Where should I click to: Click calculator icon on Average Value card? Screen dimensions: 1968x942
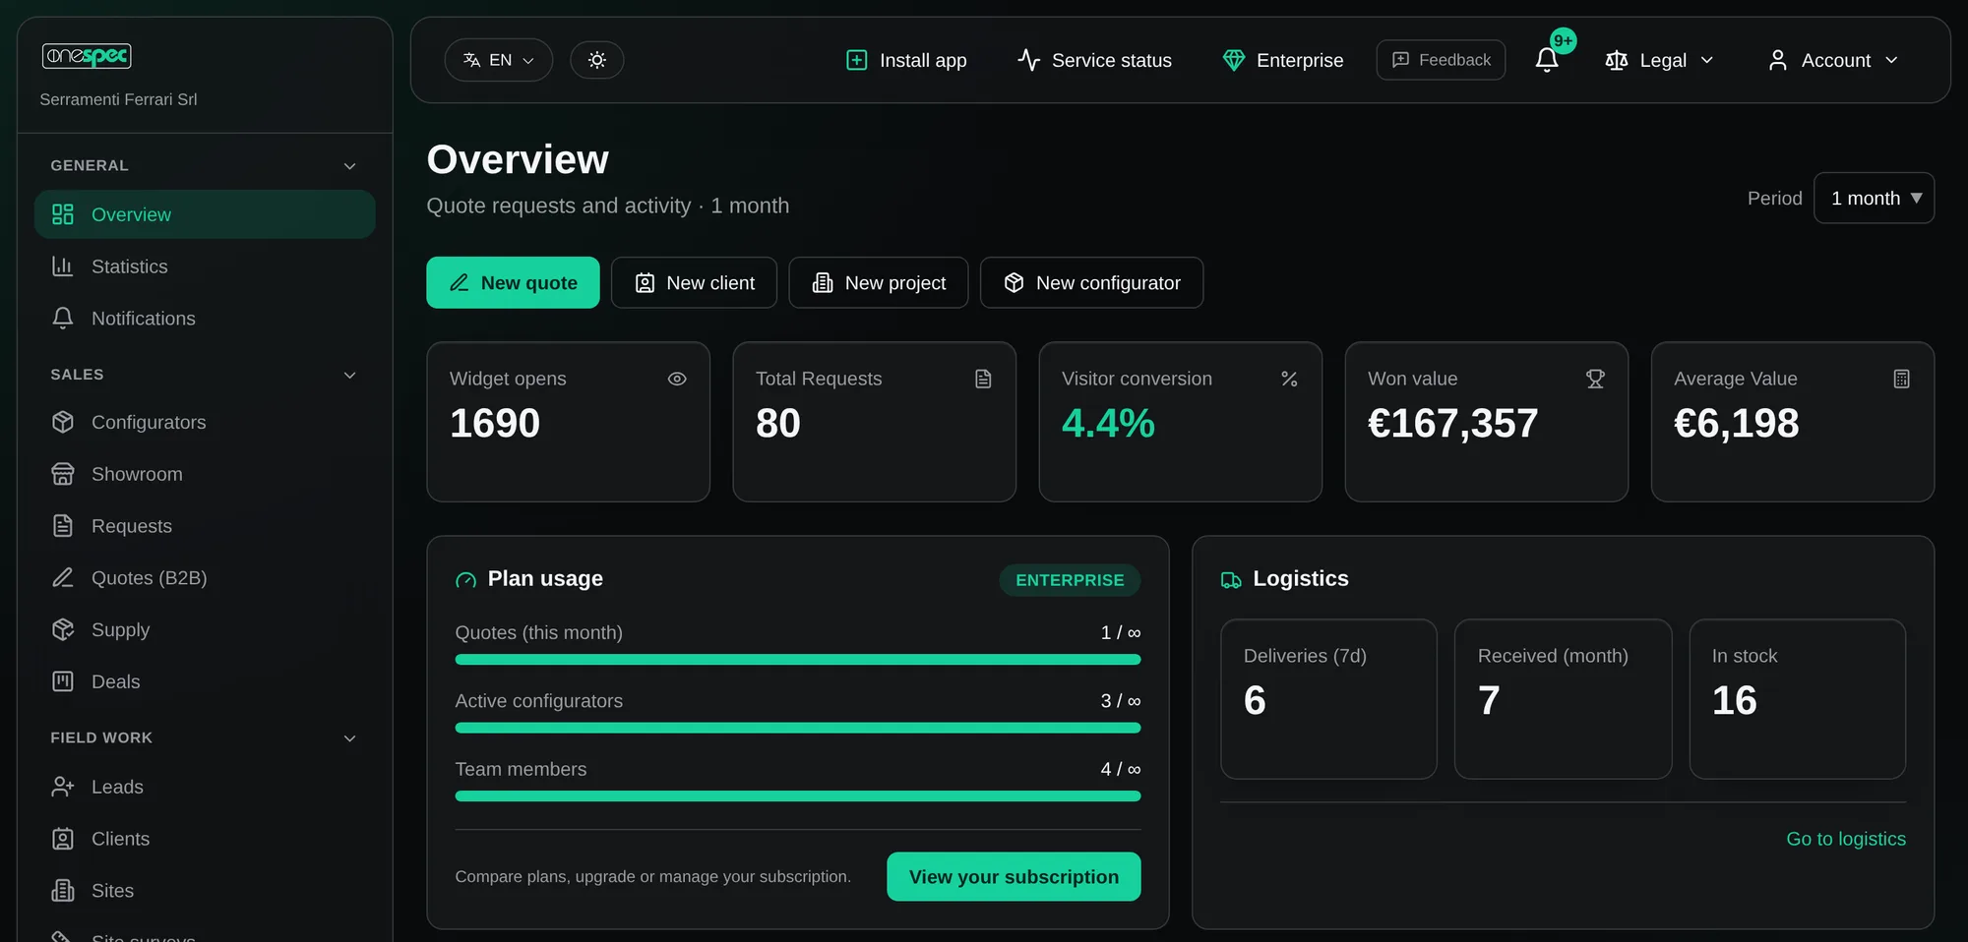(1901, 379)
